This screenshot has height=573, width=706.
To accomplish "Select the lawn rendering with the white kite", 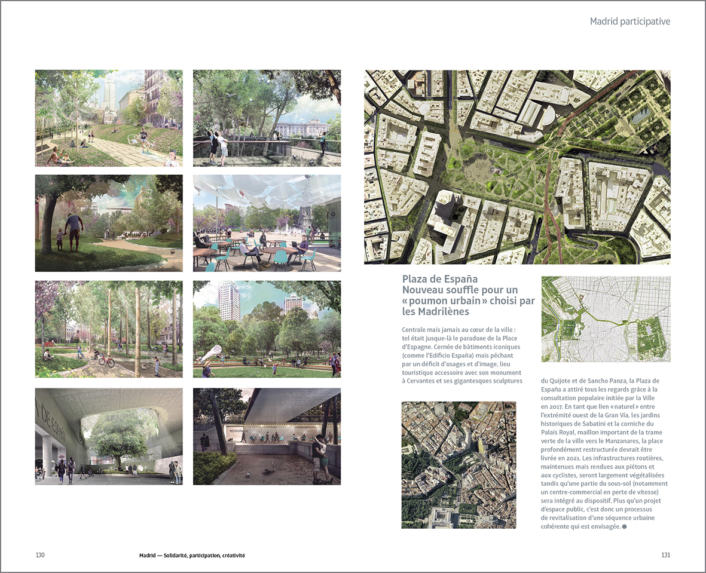I will [x=267, y=329].
